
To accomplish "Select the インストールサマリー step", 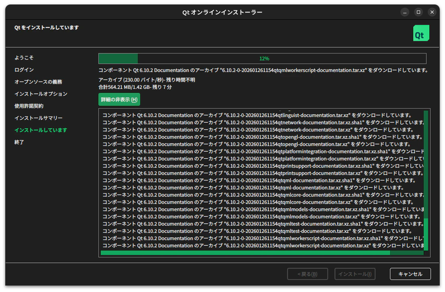I will (39, 118).
